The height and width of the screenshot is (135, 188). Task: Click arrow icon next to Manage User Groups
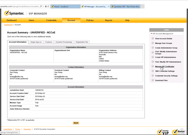point(153,43)
